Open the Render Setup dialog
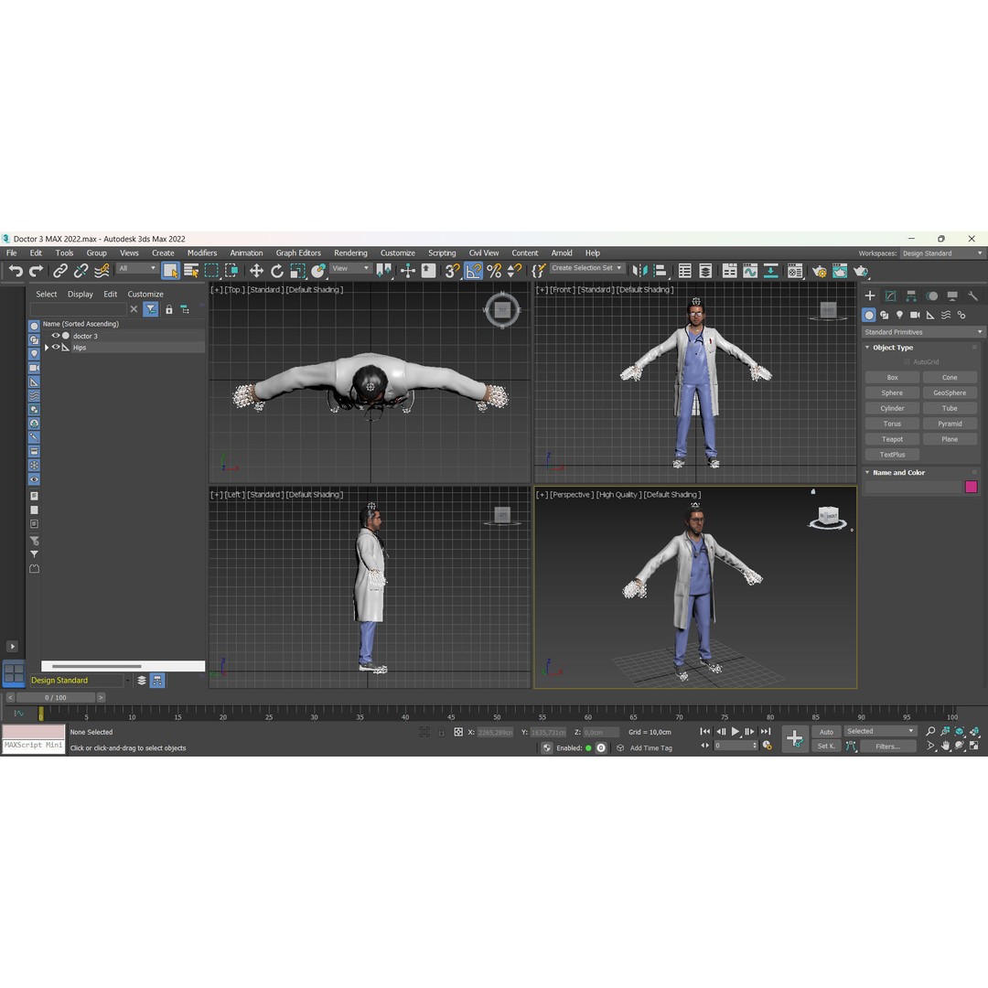 (819, 271)
